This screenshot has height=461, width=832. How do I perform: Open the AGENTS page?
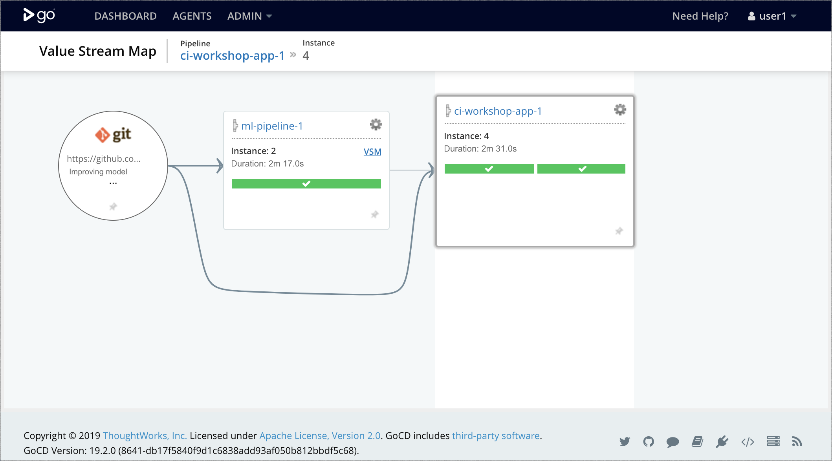click(192, 16)
